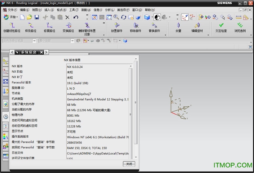This screenshot has height=173, width=254.
Task: Open a file with the folder icon
Action: click(x=29, y=17)
